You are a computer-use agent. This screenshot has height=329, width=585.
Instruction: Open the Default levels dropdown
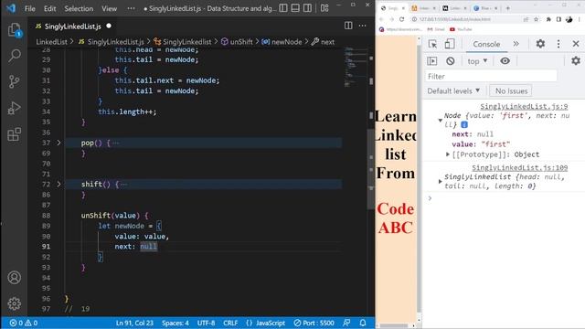coord(453,91)
